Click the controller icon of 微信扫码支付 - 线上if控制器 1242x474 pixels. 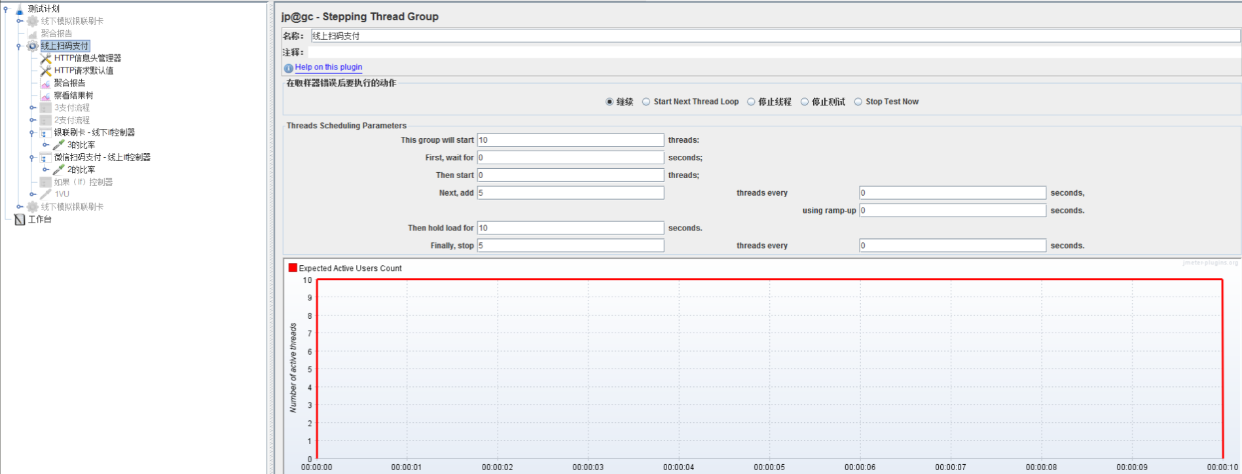[x=46, y=158]
